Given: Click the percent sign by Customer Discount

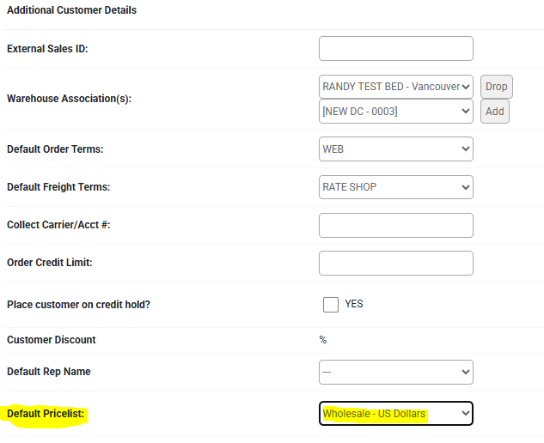Looking at the screenshot, I should (323, 340).
